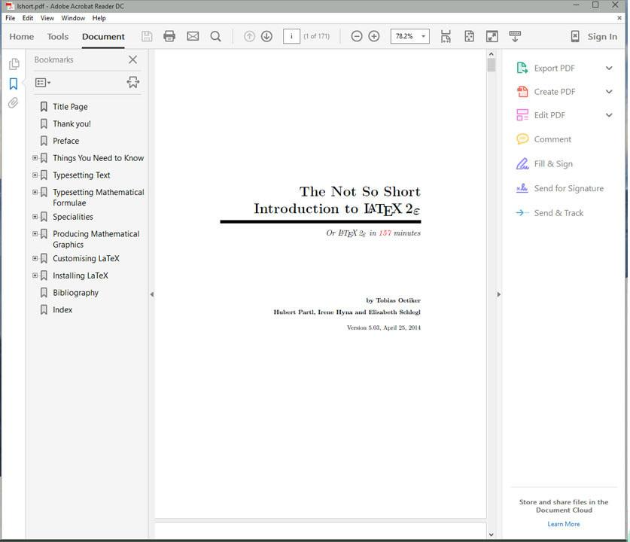The image size is (630, 542).
Task: Open the search magnifier tool
Action: pyautogui.click(x=216, y=36)
